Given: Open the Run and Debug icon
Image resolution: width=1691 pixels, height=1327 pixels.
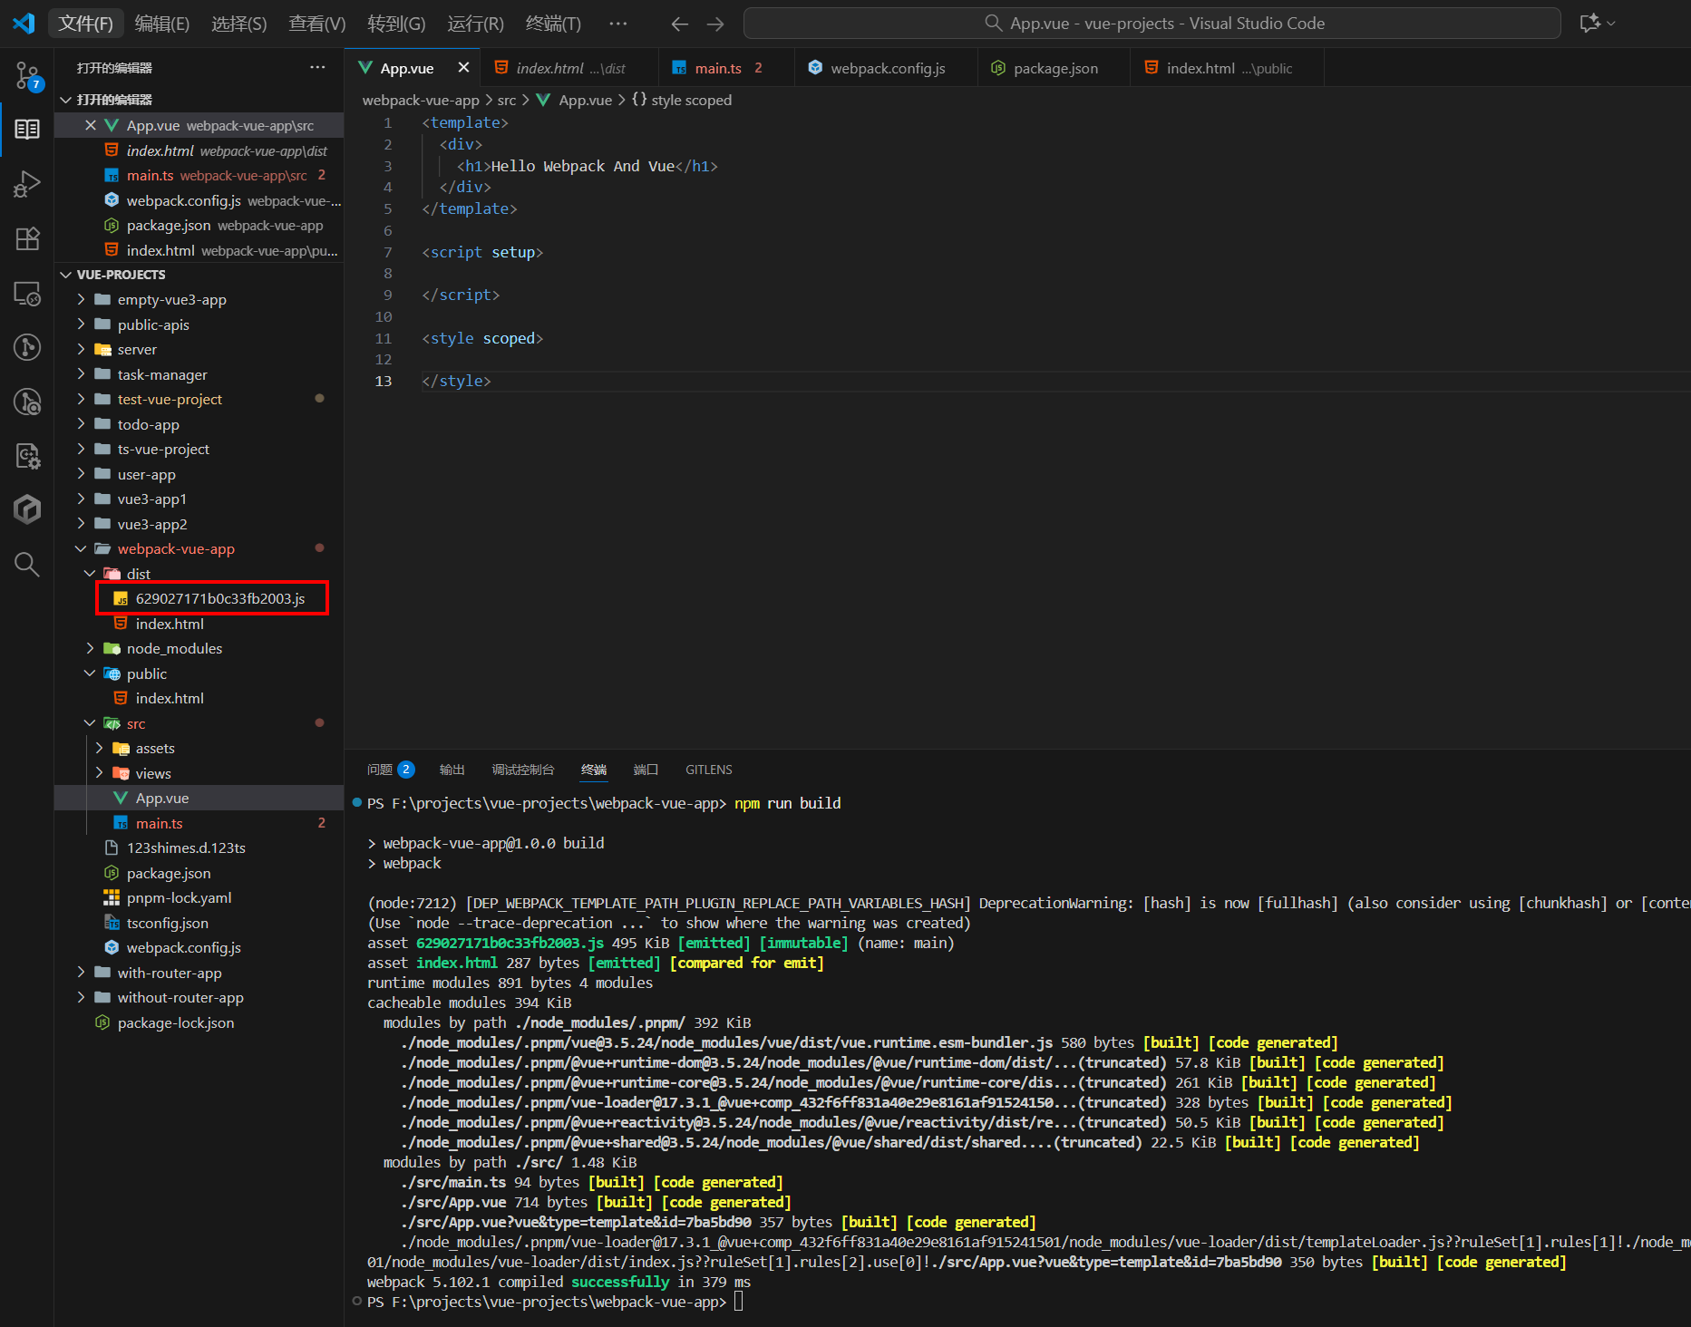Looking at the screenshot, I should tap(27, 184).
